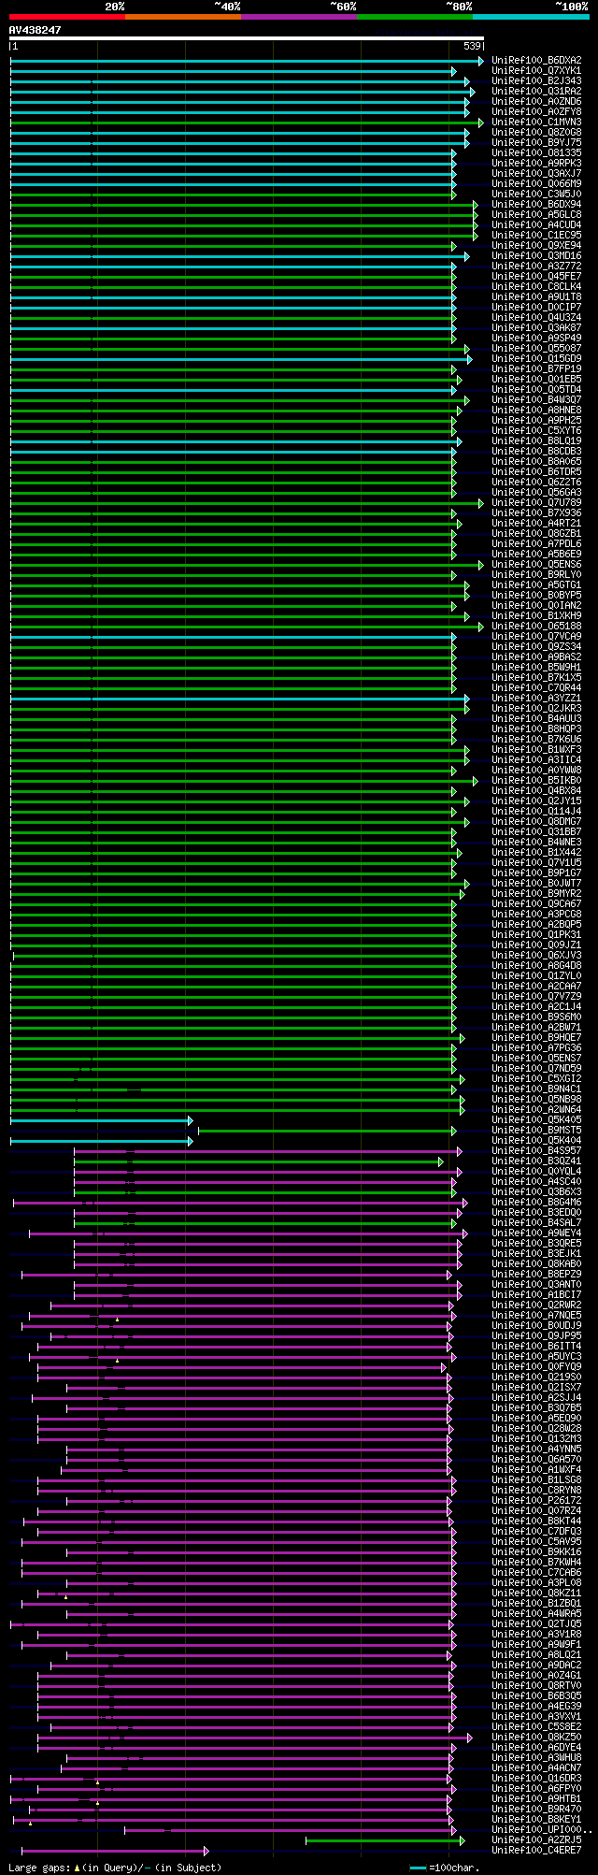Click the orange ~40% identity legend bar

(x=183, y=17)
